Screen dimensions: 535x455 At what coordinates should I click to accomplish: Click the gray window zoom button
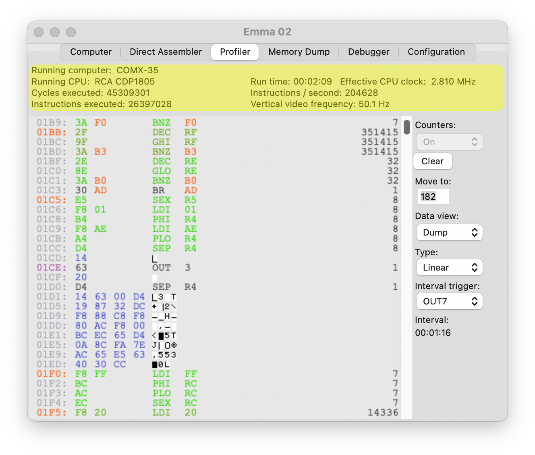(71, 32)
